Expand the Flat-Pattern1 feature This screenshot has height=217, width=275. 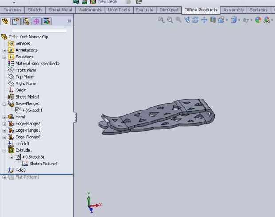point(4,178)
